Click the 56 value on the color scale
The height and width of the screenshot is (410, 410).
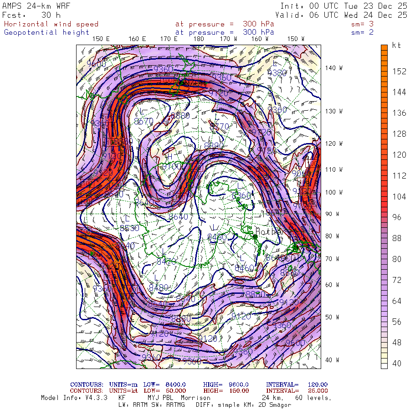[397, 322]
